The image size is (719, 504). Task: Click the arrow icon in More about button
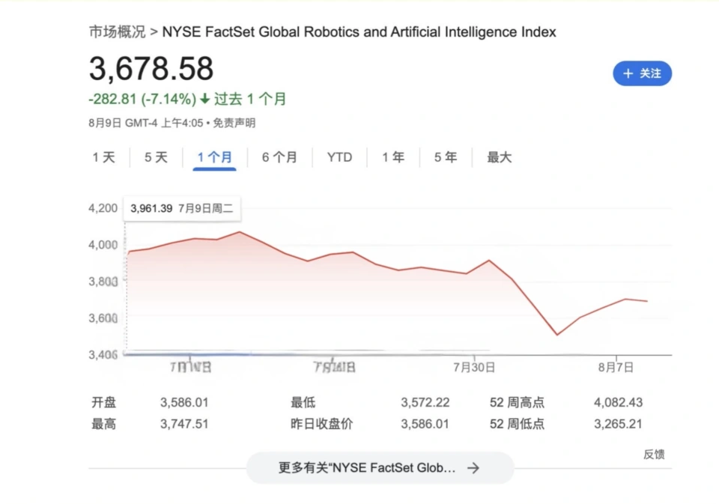click(x=473, y=468)
